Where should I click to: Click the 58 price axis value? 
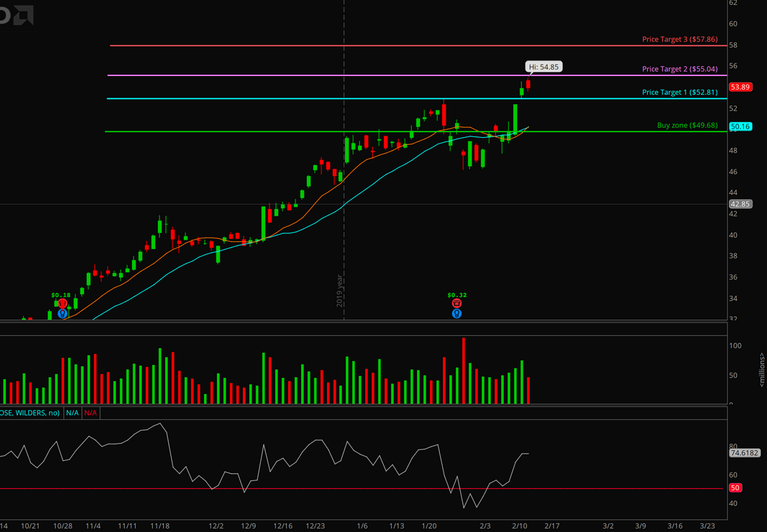tap(733, 45)
